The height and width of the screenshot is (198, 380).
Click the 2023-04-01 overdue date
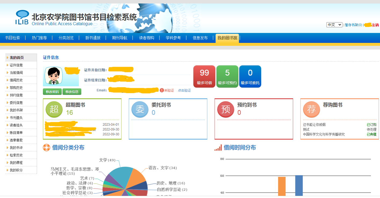coord(111,125)
